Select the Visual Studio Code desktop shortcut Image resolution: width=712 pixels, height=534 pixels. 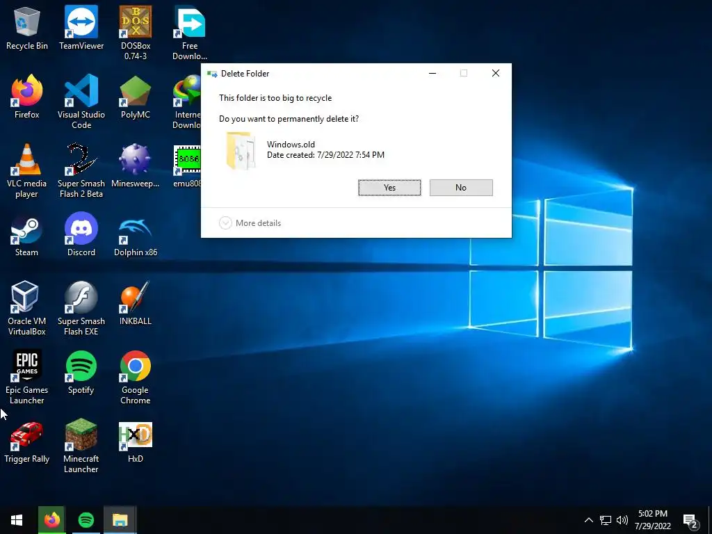[x=81, y=102]
